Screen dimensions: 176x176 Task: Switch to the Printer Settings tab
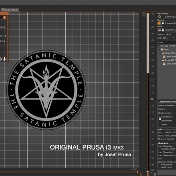click(x=10, y=10)
